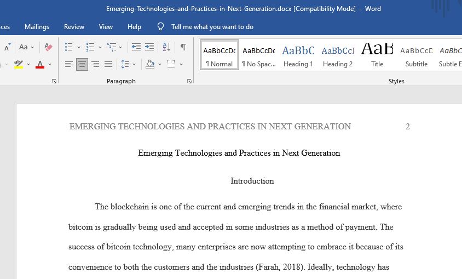Click the Introduction heading
The width and height of the screenshot is (462, 279).
[x=252, y=181]
